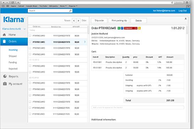Show Incoming orders
The height and width of the screenshot is (129, 194).
(13, 50)
